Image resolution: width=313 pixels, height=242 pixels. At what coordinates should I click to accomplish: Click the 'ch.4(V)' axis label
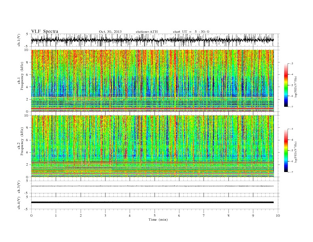(x=19, y=203)
